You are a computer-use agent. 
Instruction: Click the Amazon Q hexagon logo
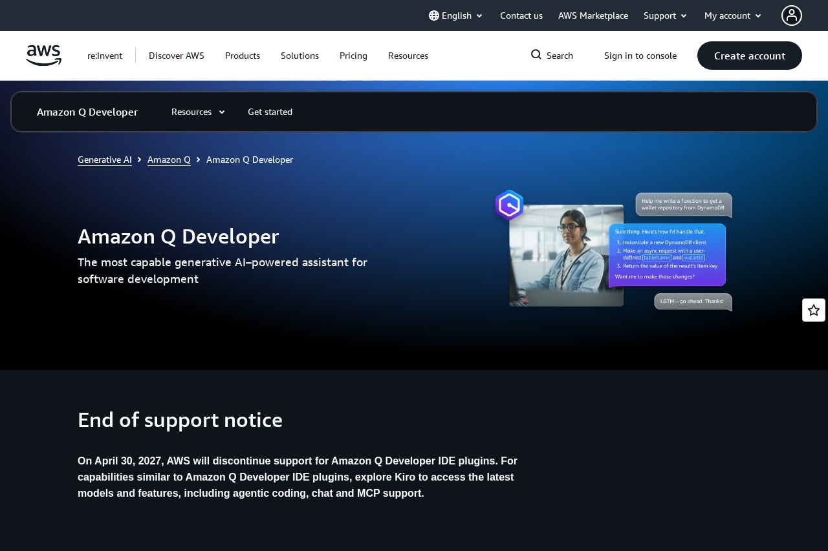point(510,205)
